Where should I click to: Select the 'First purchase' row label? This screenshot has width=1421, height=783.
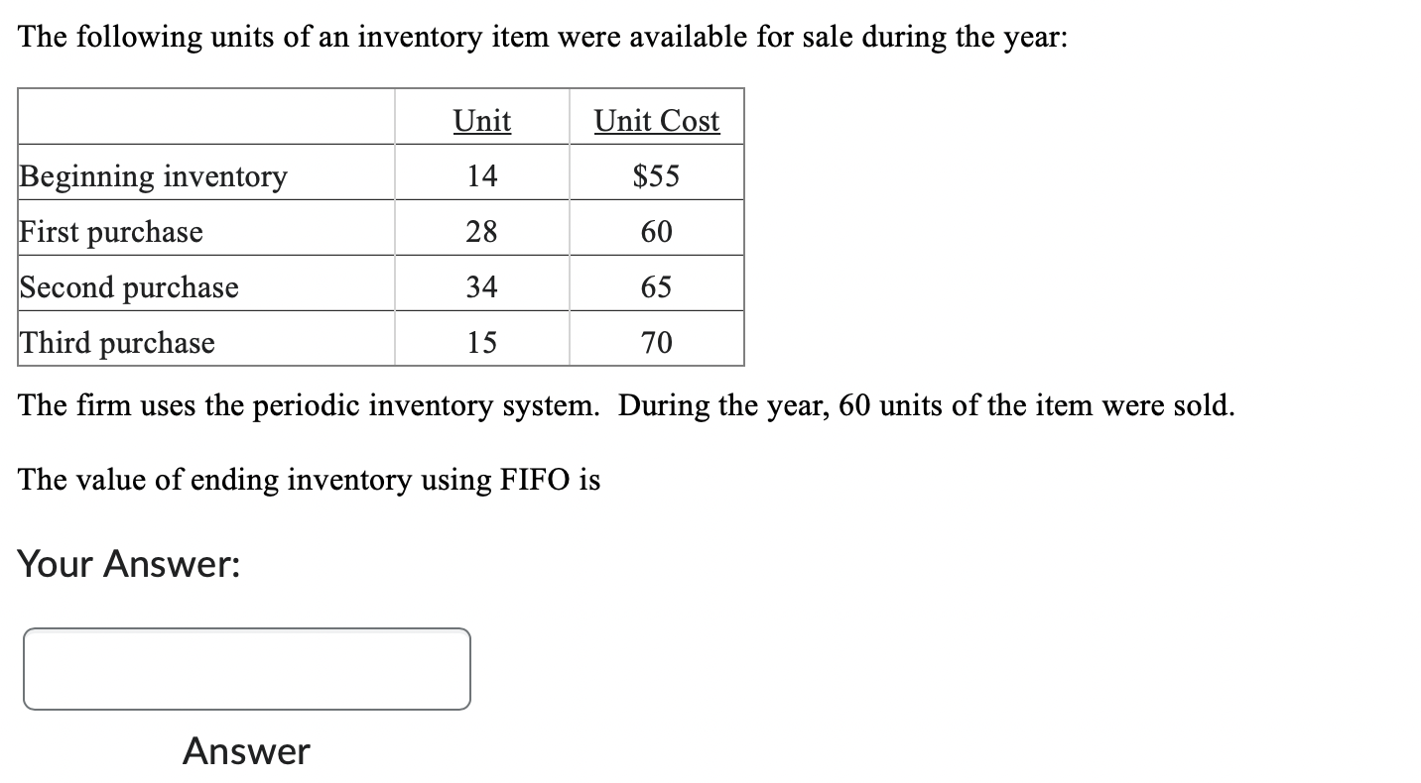(110, 232)
